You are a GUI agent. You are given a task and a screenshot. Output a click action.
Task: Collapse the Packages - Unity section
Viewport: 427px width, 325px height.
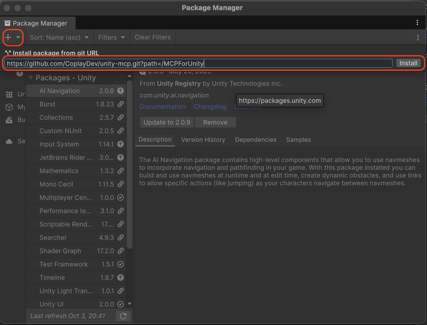[31, 78]
